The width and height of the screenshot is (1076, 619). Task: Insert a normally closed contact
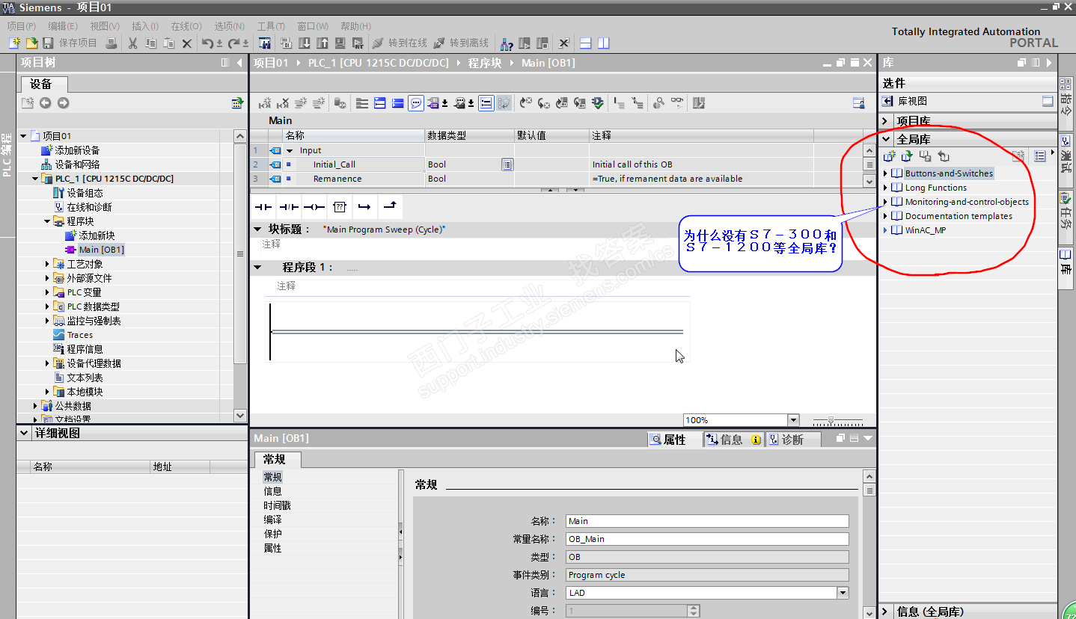coord(289,207)
